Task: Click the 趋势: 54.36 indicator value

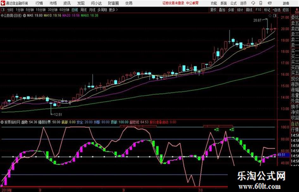Action: pyautogui.click(x=29, y=122)
